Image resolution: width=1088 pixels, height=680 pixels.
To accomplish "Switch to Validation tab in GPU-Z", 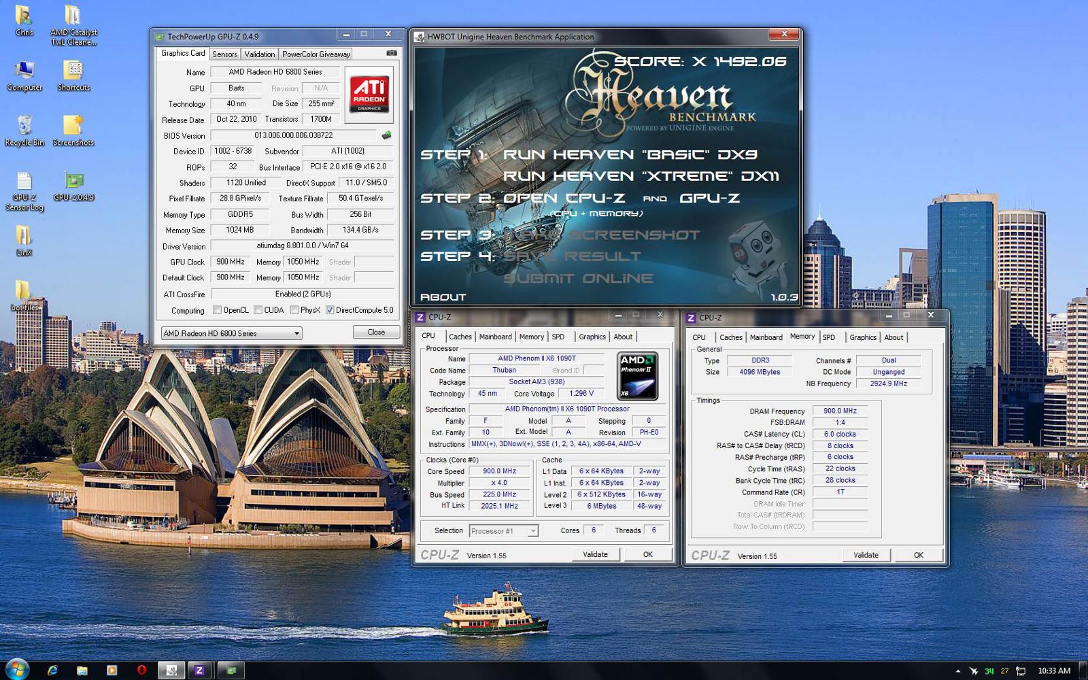I will pos(260,54).
